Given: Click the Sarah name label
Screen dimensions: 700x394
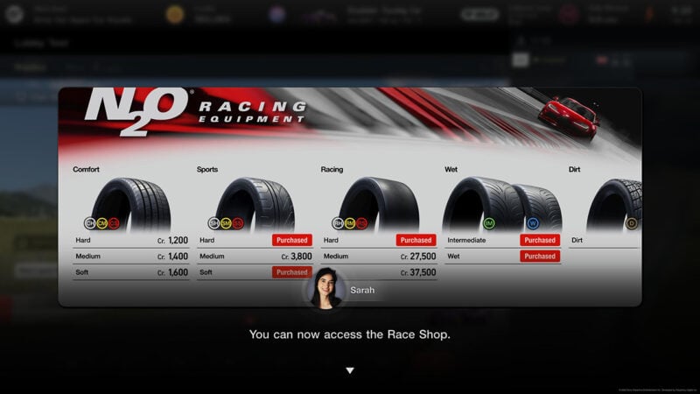Looking at the screenshot, I should click(362, 291).
